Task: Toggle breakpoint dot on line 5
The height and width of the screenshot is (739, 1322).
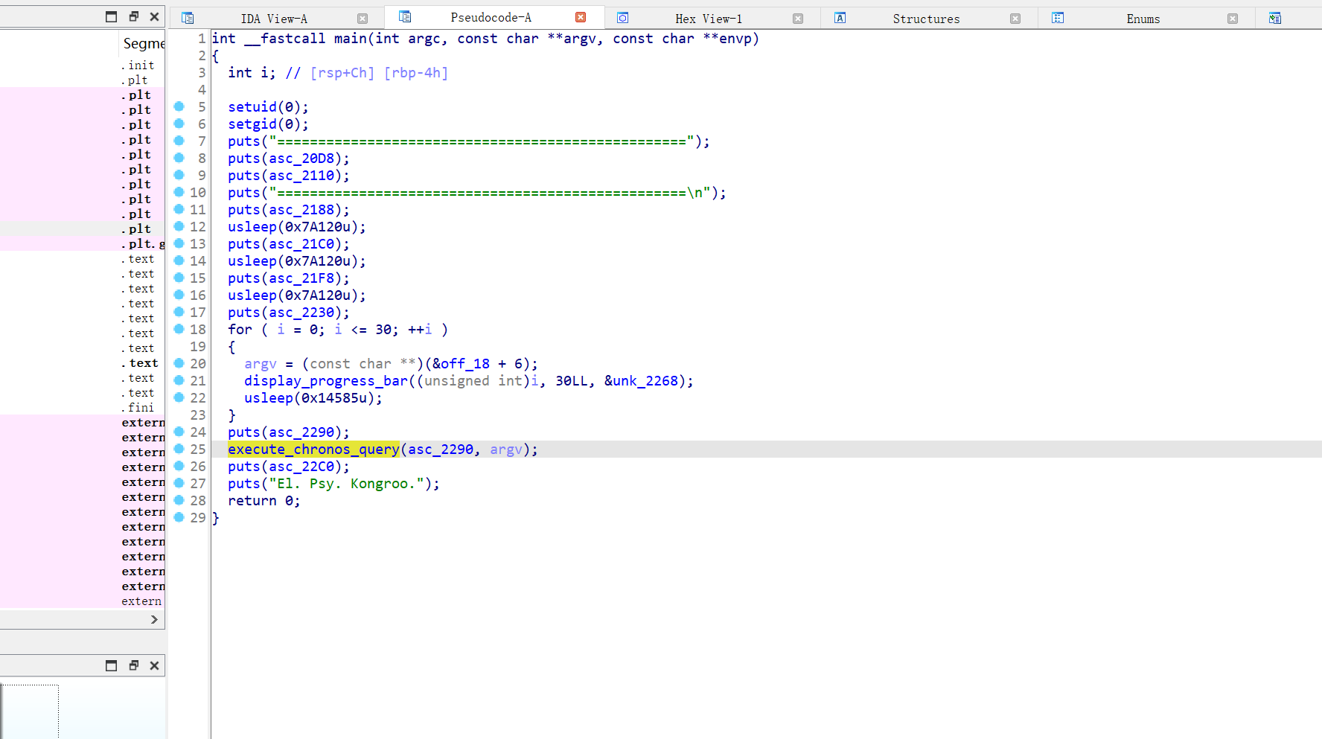Action: (x=179, y=106)
